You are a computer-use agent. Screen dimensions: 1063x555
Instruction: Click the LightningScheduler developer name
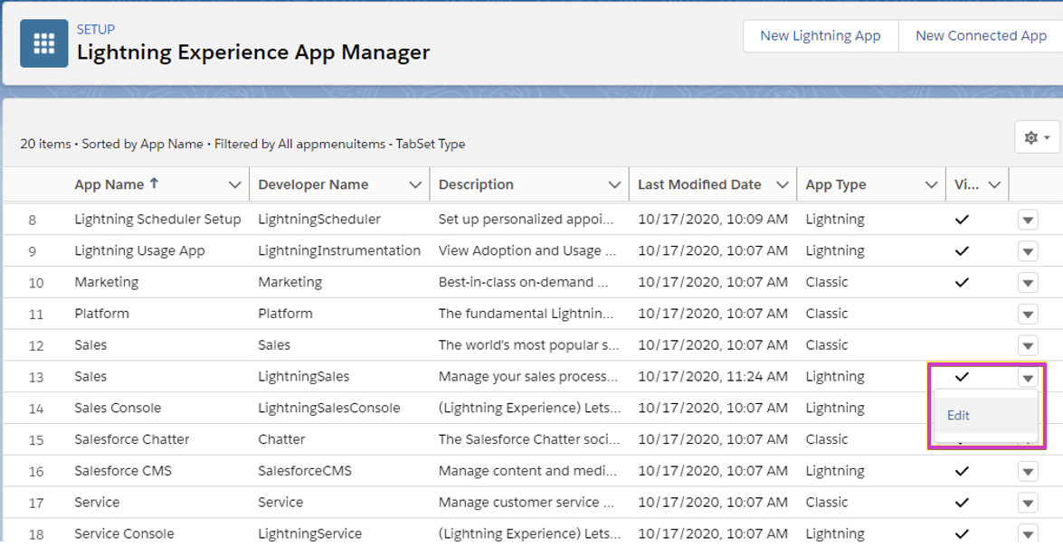coord(319,220)
